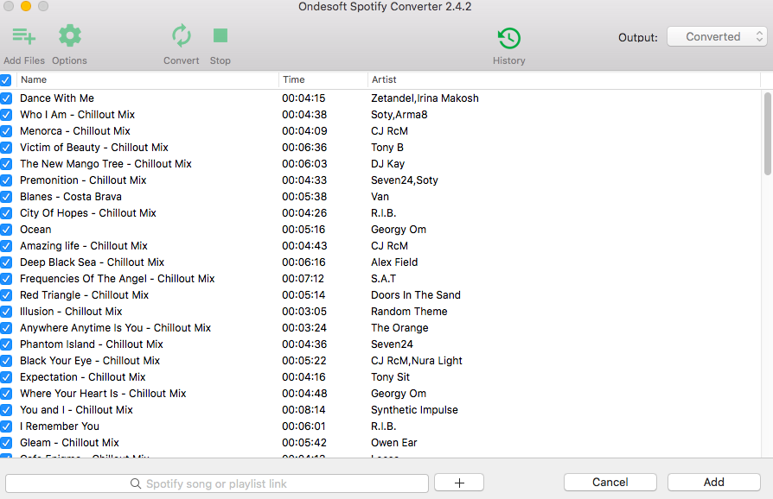This screenshot has width=773, height=499.
Task: Select the track Anywhere Anytime Is You - Chillout Mix
Action: tap(115, 328)
